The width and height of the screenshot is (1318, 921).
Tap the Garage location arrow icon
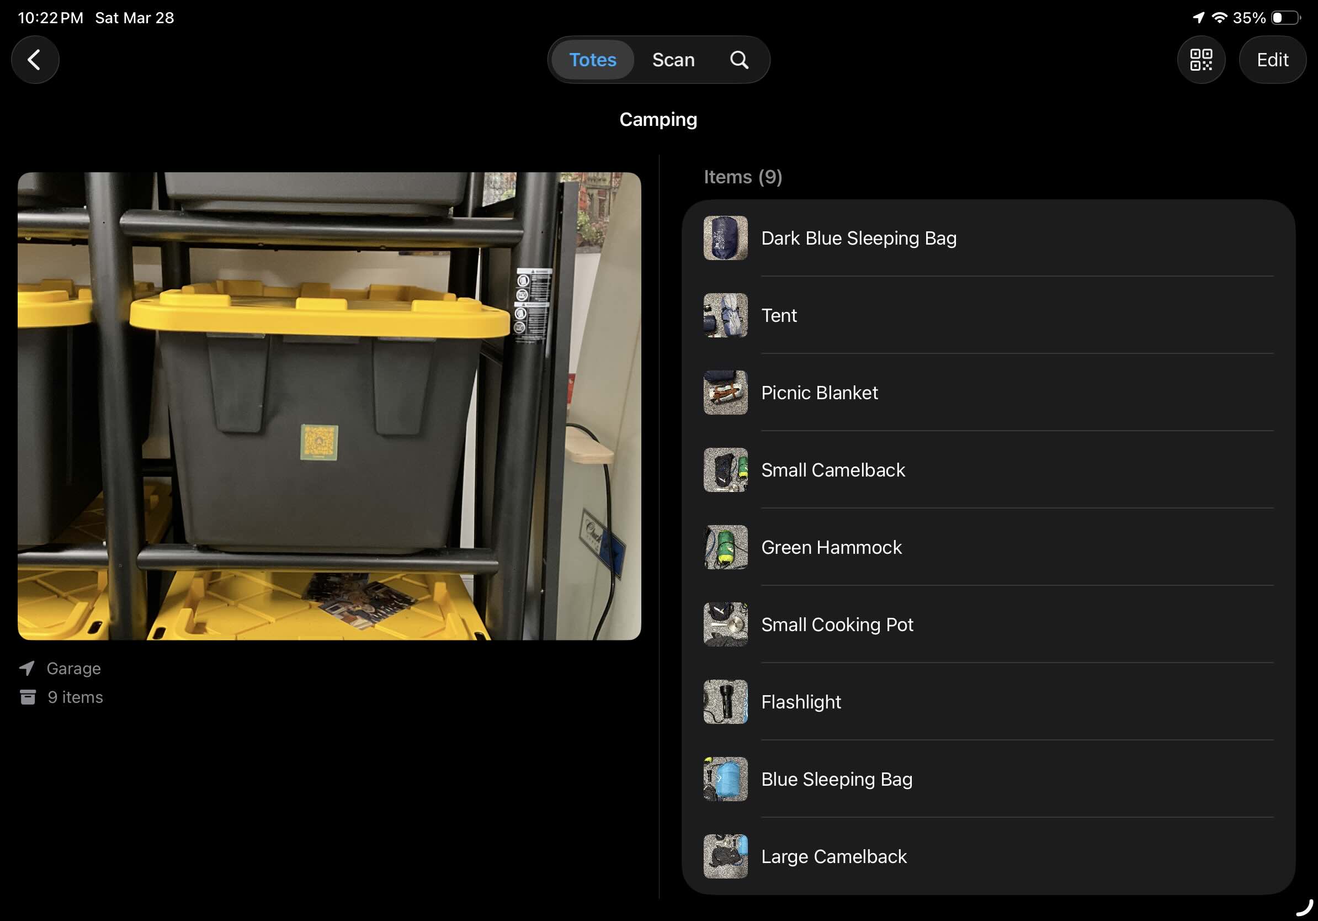point(28,668)
